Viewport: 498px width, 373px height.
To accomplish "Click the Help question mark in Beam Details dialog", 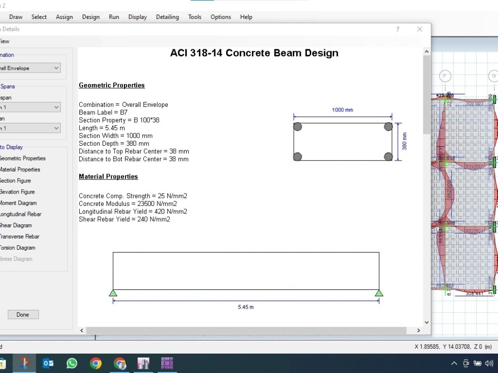I will coord(397,29).
